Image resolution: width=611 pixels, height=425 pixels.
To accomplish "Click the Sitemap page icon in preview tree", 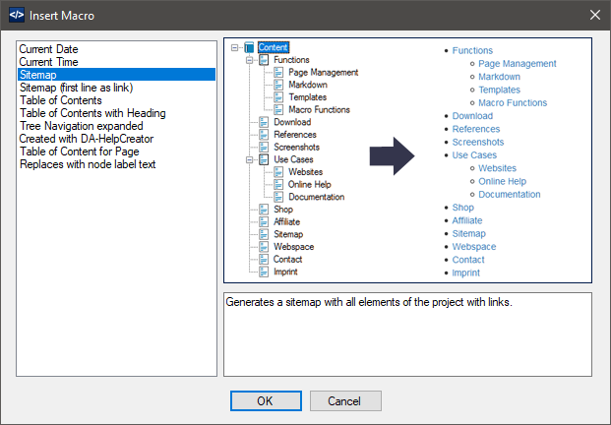I will point(264,234).
